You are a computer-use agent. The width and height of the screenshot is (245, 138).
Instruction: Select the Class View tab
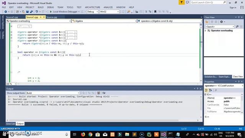tap(238, 77)
